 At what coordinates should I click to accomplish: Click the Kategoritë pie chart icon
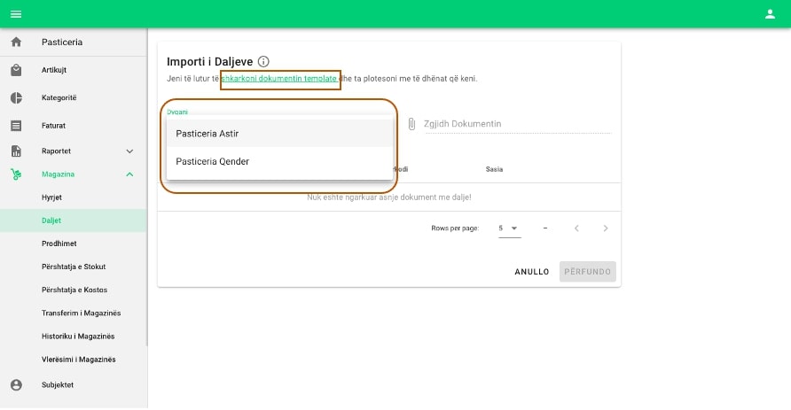click(16, 97)
